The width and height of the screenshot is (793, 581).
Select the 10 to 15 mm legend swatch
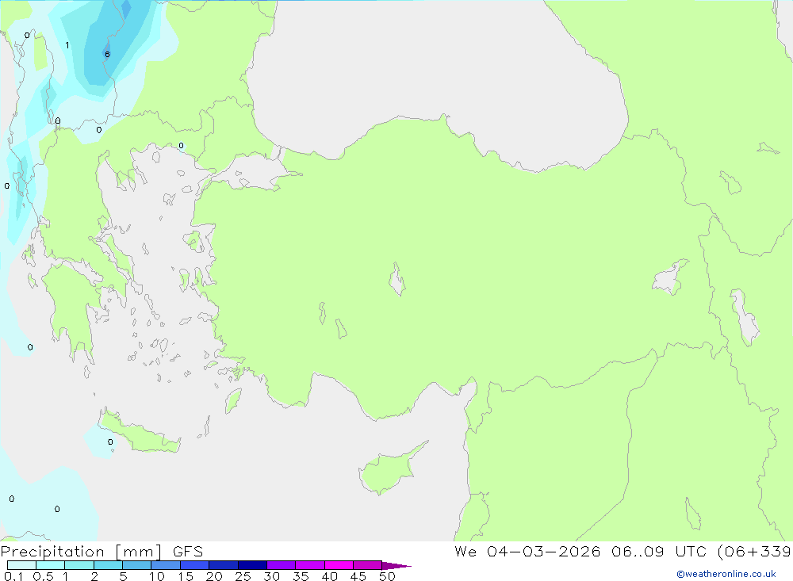coord(166,565)
